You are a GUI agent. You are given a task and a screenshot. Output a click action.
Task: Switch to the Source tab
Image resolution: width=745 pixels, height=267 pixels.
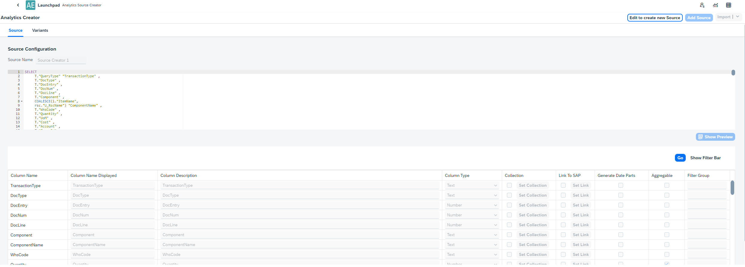[16, 31]
